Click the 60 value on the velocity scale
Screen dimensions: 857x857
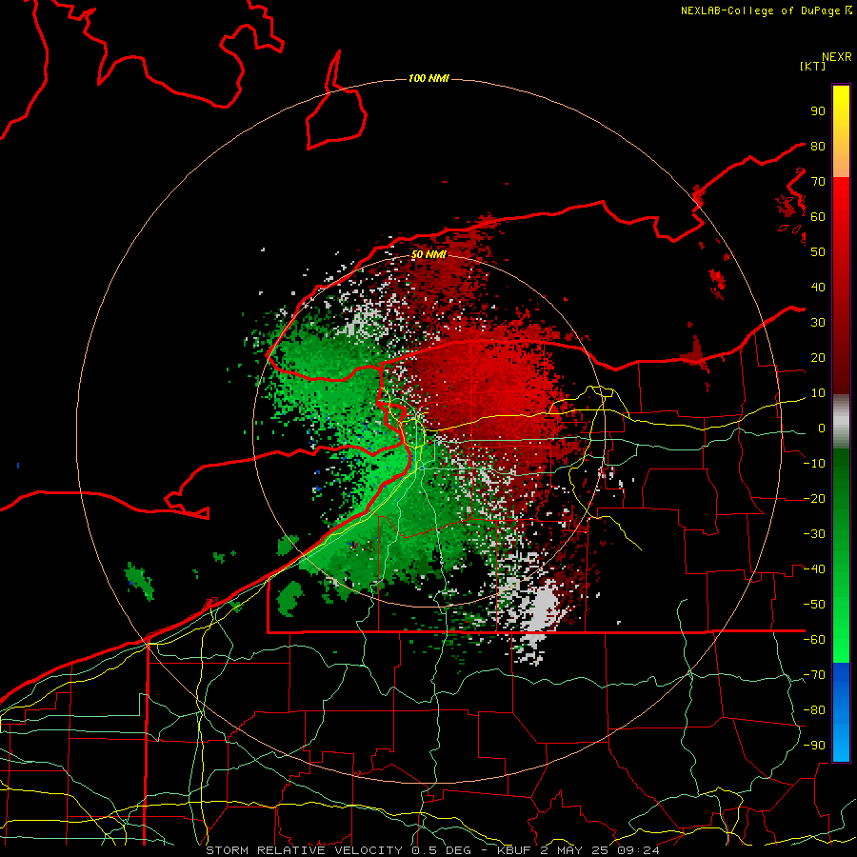[818, 217]
